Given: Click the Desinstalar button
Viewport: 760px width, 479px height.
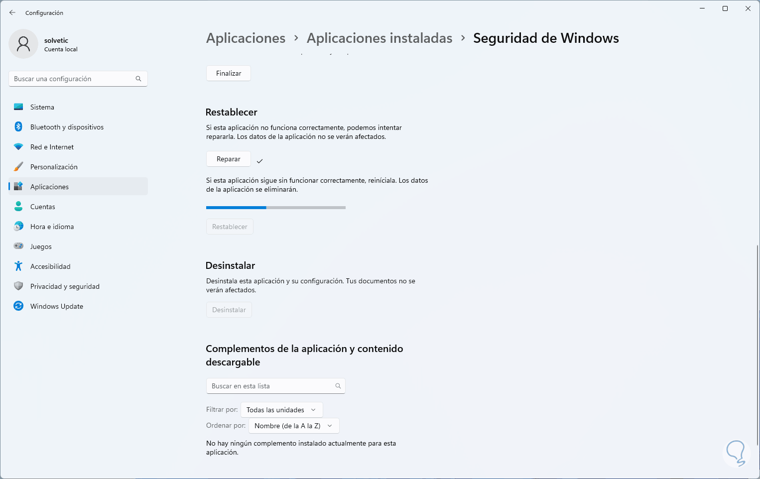Looking at the screenshot, I should coord(229,310).
